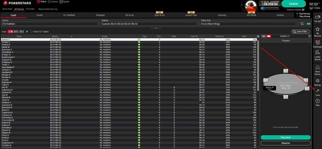Image resolution: width=322 pixels, height=149 pixels.
Task: Open Home Games icon
Action: click(317, 69)
